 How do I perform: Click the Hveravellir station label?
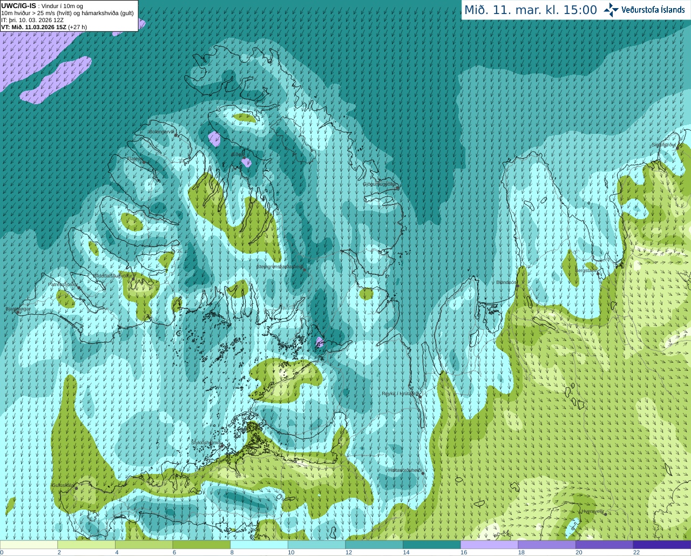tap(593, 511)
